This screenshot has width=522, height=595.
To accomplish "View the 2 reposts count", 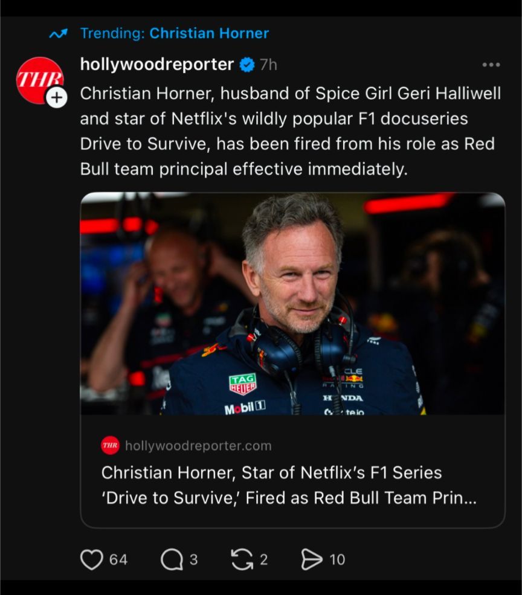I will point(264,560).
